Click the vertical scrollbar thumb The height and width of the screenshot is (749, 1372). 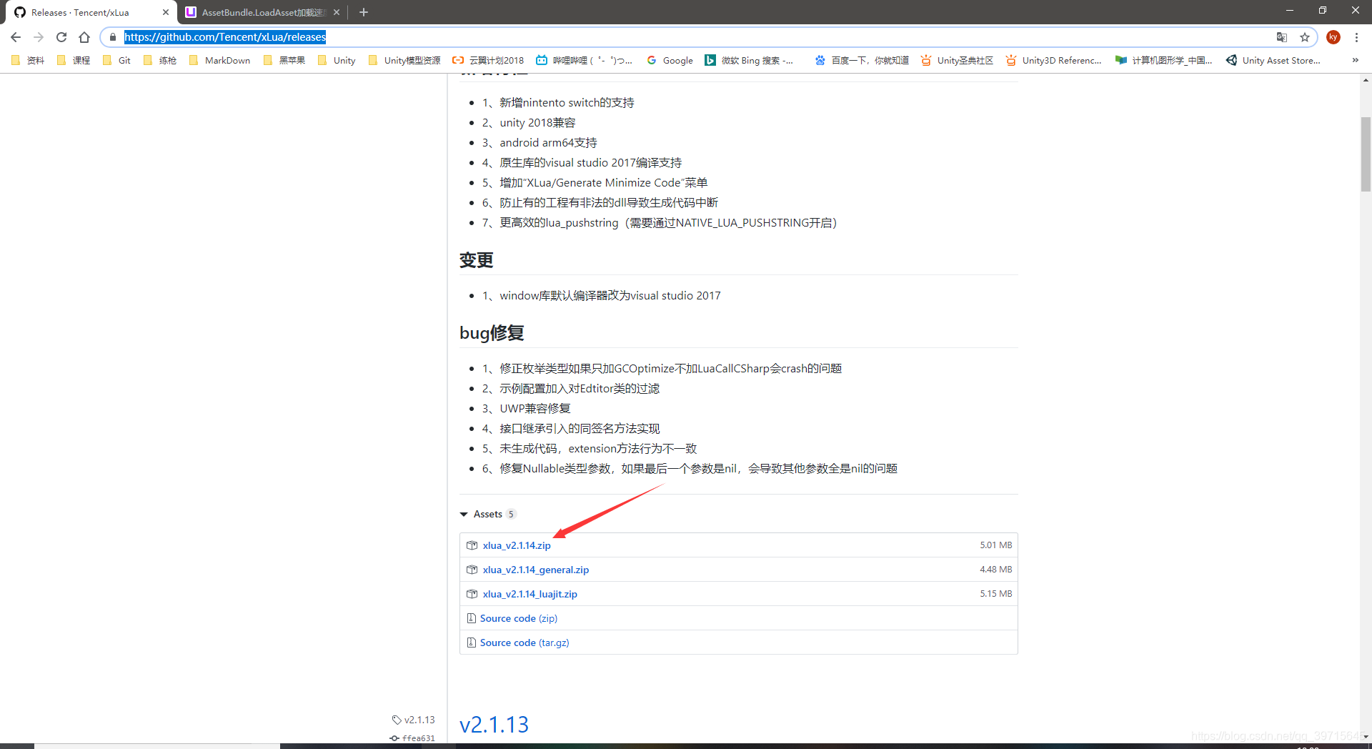click(x=1366, y=154)
